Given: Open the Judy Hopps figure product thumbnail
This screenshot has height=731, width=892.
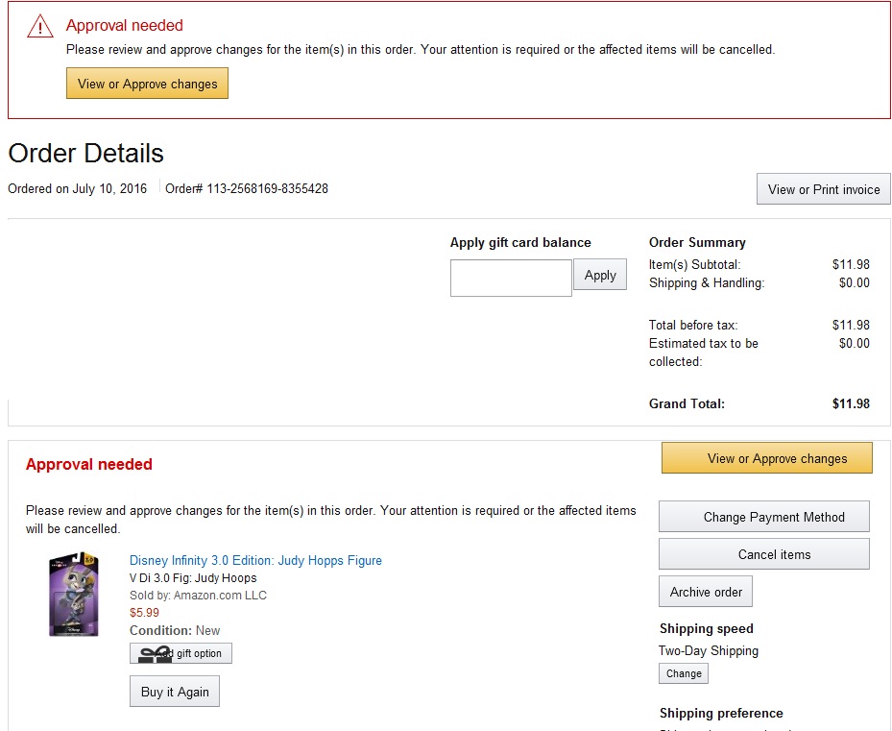Looking at the screenshot, I should click(x=73, y=595).
